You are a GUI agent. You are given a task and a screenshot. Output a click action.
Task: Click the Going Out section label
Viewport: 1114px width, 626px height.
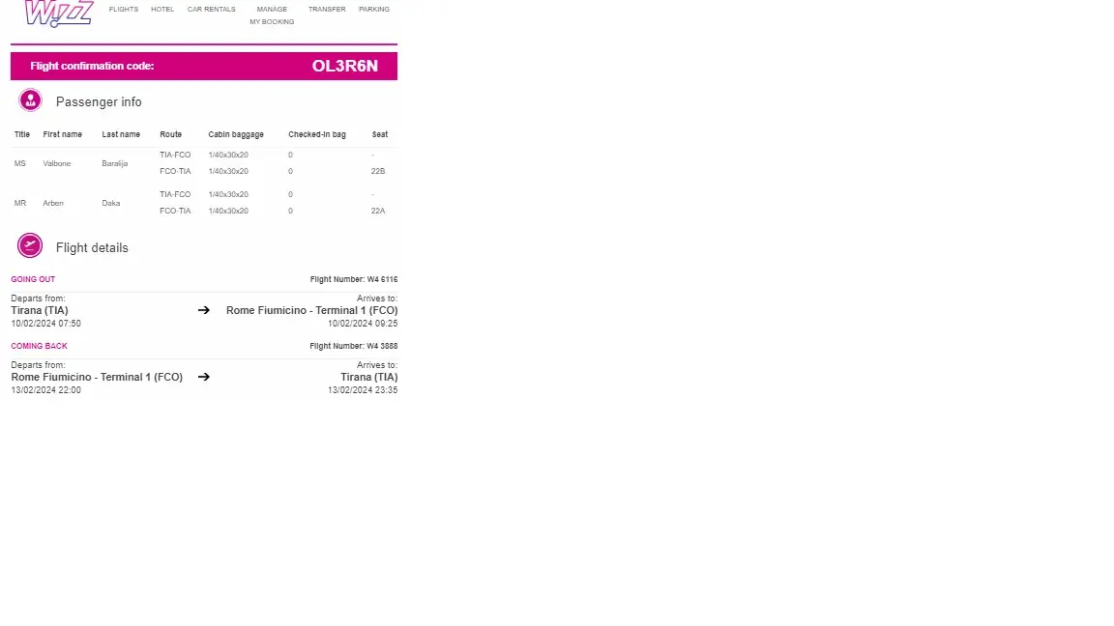33,279
